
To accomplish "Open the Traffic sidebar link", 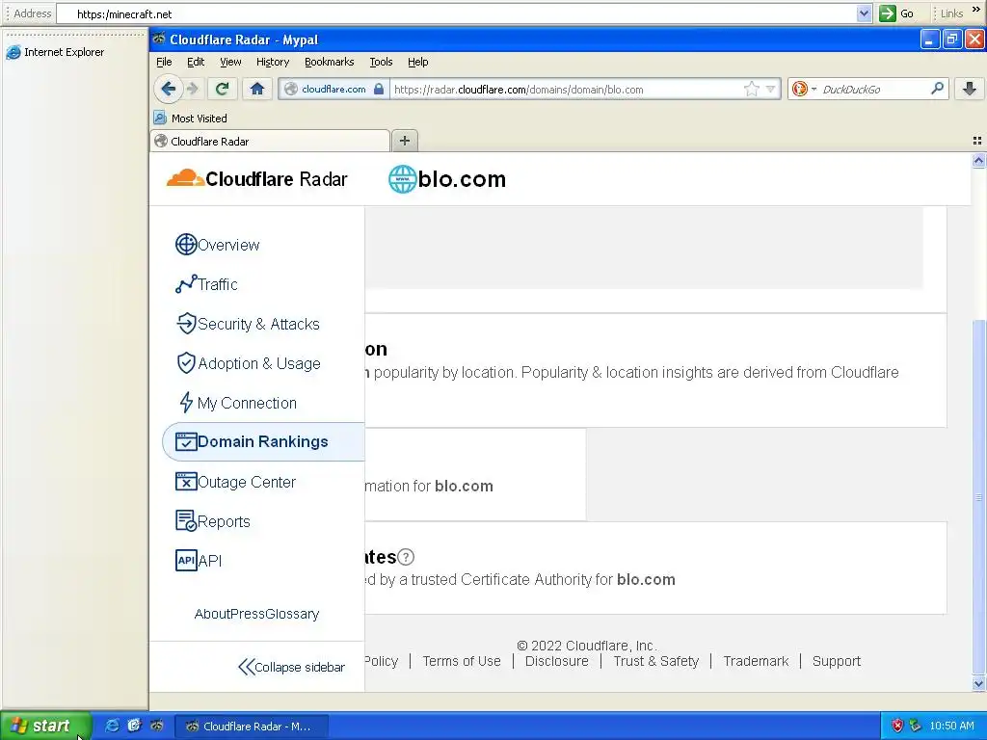I will click(217, 284).
